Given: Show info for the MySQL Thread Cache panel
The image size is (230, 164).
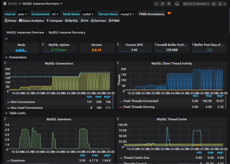Looking at the screenshot, I should click(x=118, y=119).
